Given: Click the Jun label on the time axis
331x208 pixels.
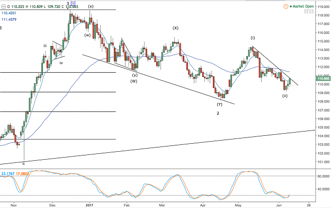Looking at the screenshot, I should [279, 205].
